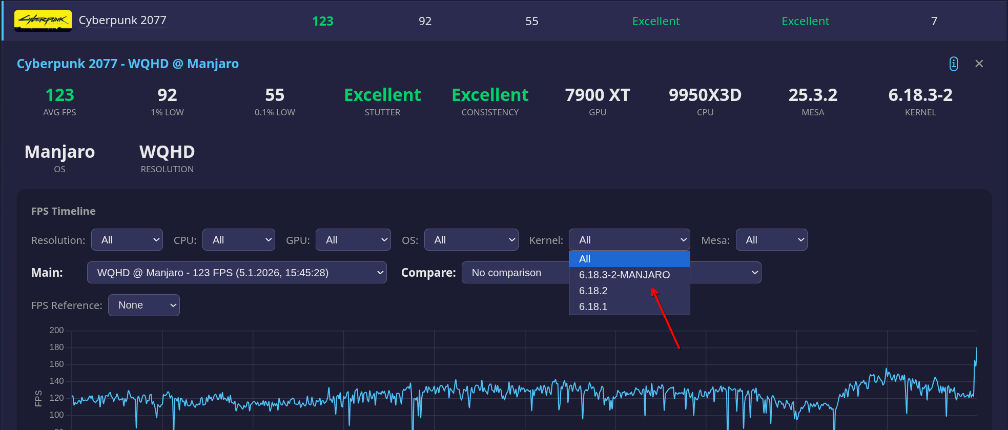Screen dimensions: 1008x430
Task: Open the Main run selection dropdown
Action: click(237, 273)
